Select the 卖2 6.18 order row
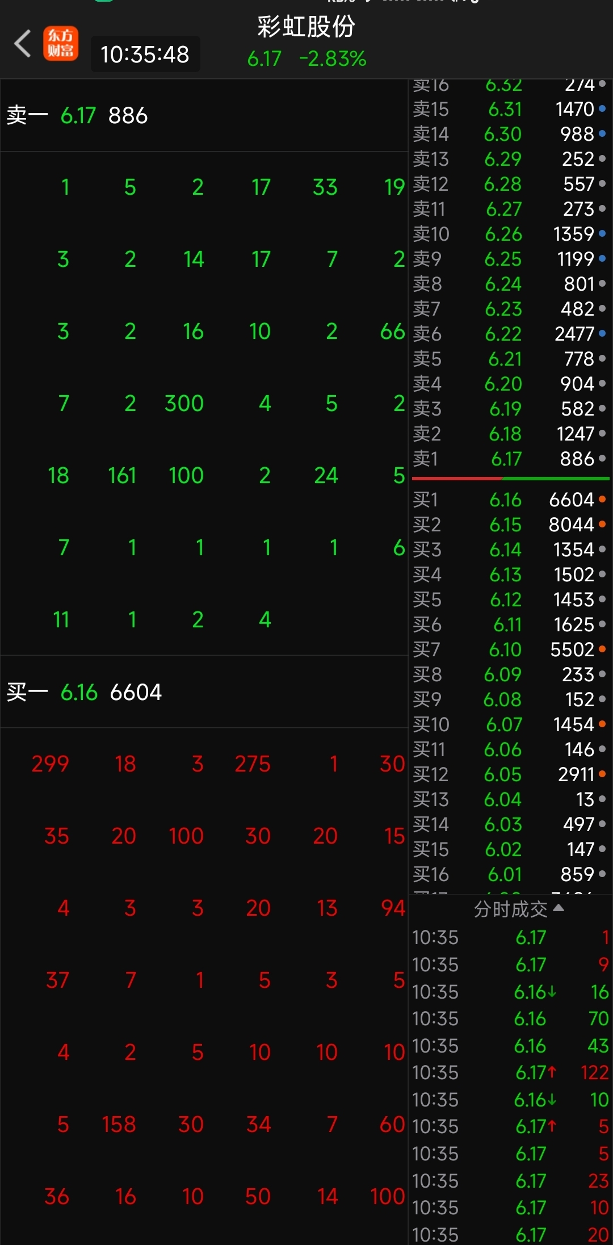Viewport: 613px width, 1245px height. click(510, 434)
